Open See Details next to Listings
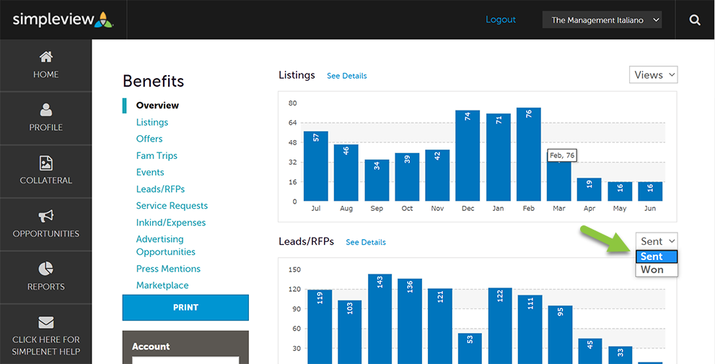715x364 pixels. point(346,76)
